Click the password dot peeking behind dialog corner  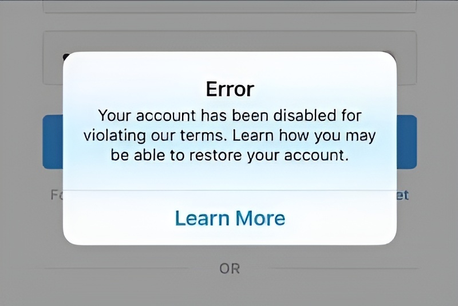(66, 56)
